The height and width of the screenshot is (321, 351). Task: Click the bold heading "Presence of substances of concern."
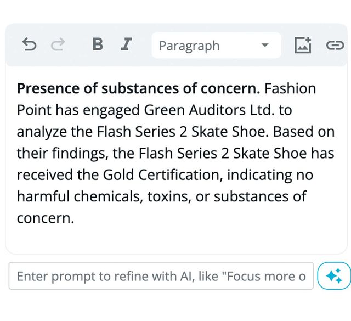138,89
